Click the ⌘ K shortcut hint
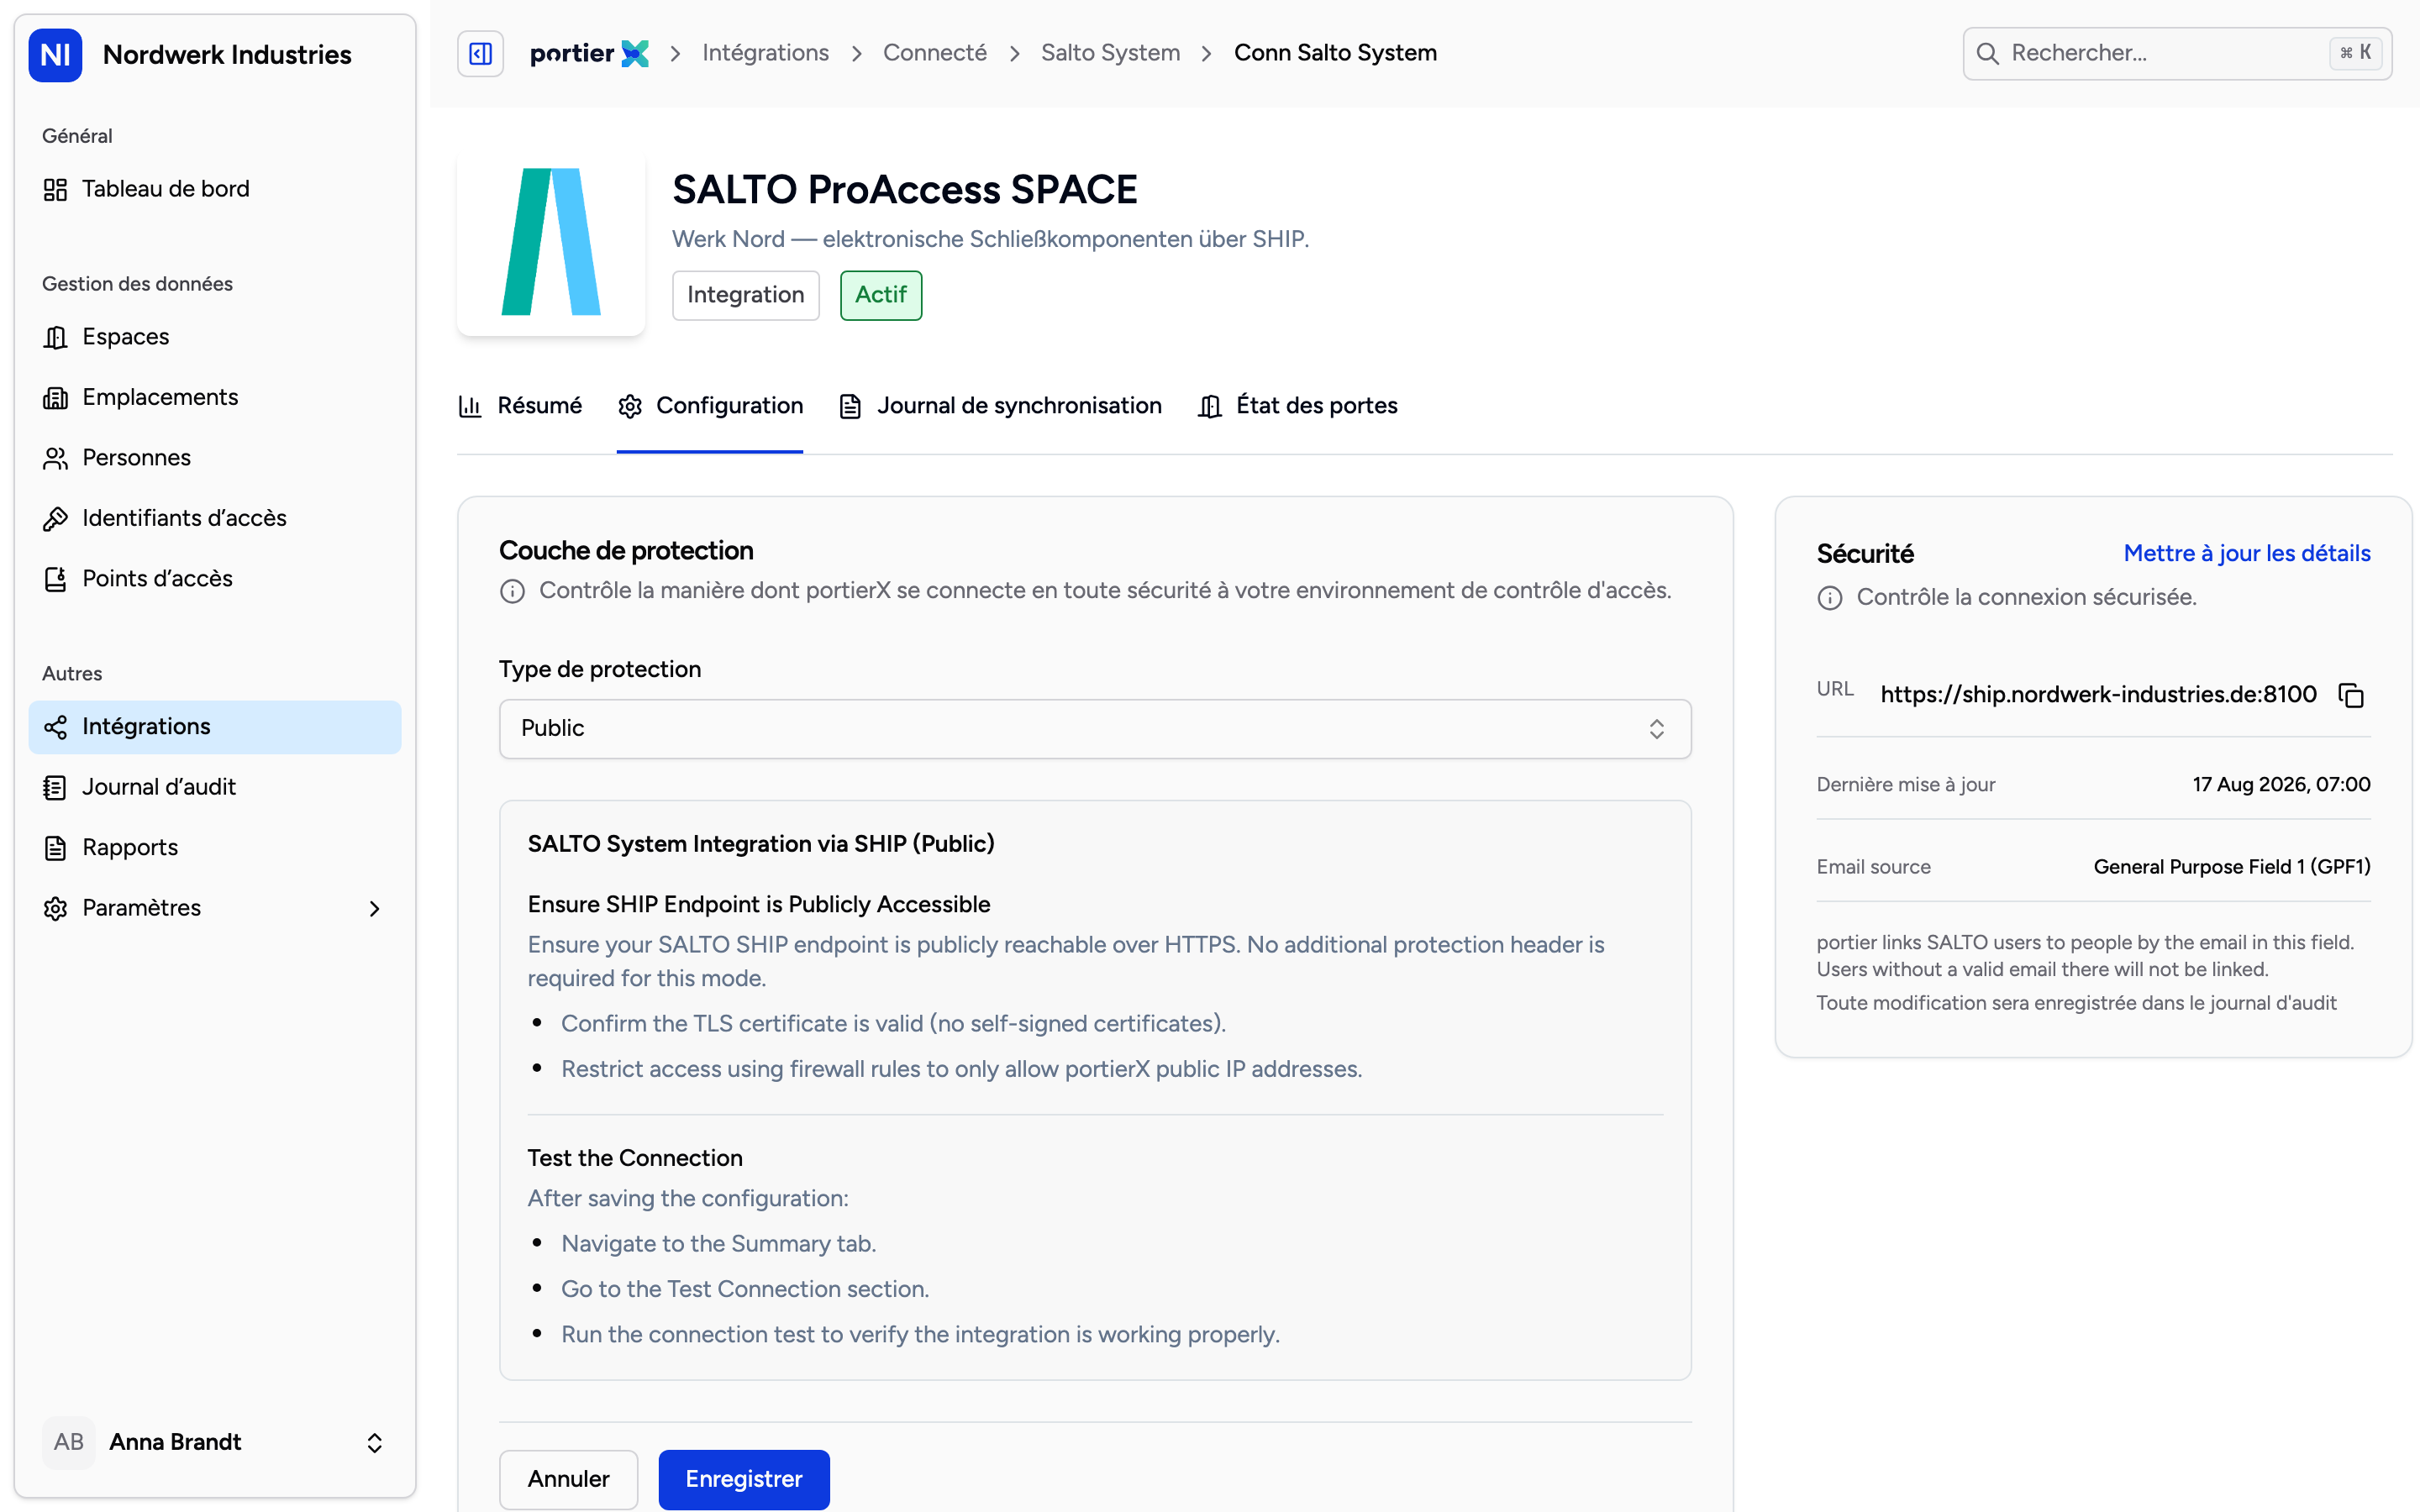Viewport: 2420px width, 1512px height. pyautogui.click(x=2355, y=53)
